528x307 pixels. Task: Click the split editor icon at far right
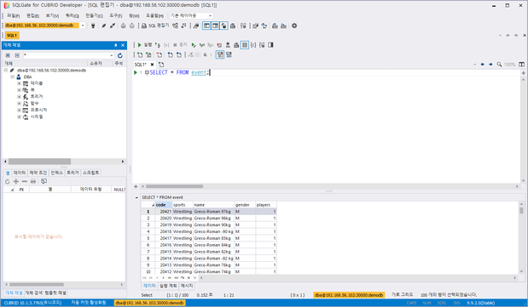[521, 64]
